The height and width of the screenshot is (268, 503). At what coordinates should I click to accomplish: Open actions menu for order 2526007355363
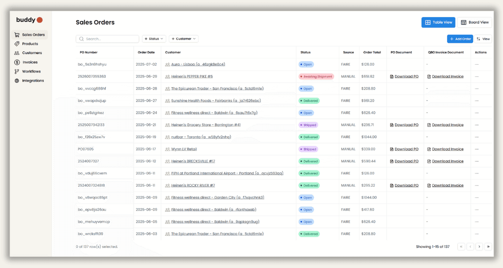pos(477,76)
